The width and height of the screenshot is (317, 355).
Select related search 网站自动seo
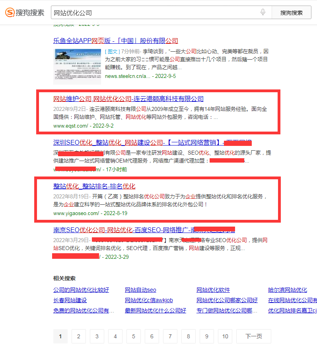tap(140, 290)
